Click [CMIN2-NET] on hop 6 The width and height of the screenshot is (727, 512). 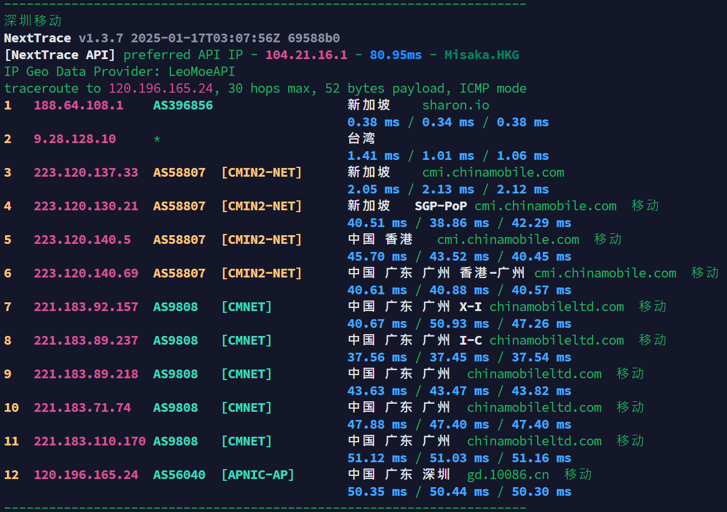[x=261, y=273]
